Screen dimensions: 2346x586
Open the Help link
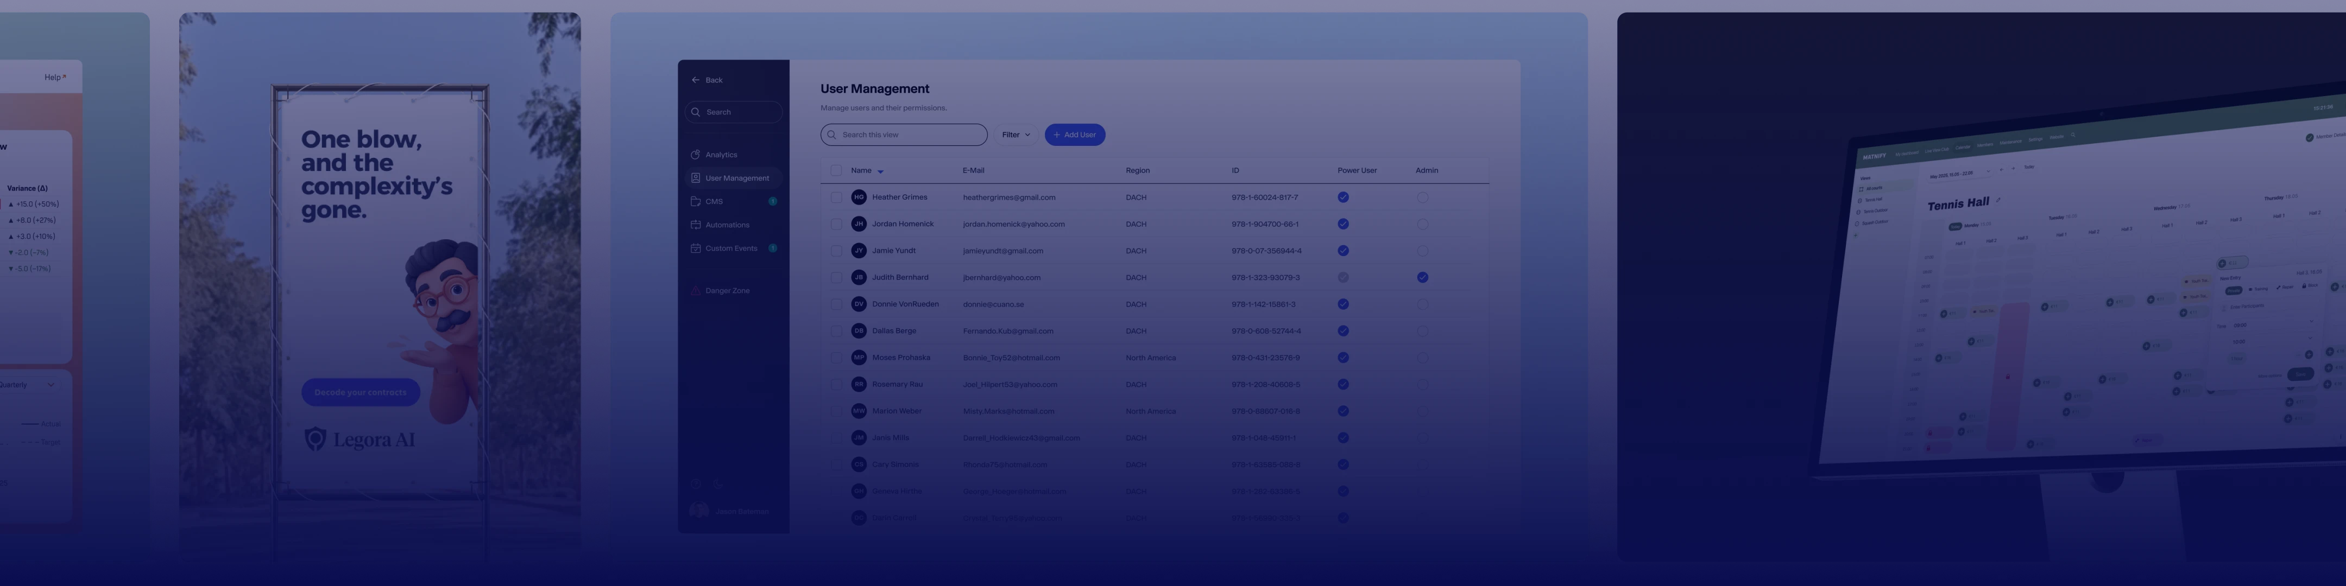pos(55,78)
